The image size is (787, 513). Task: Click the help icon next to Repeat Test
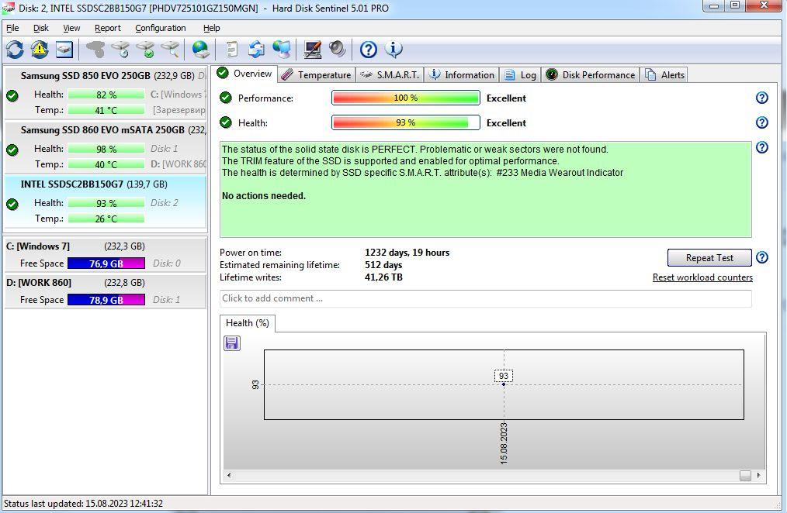pos(762,257)
